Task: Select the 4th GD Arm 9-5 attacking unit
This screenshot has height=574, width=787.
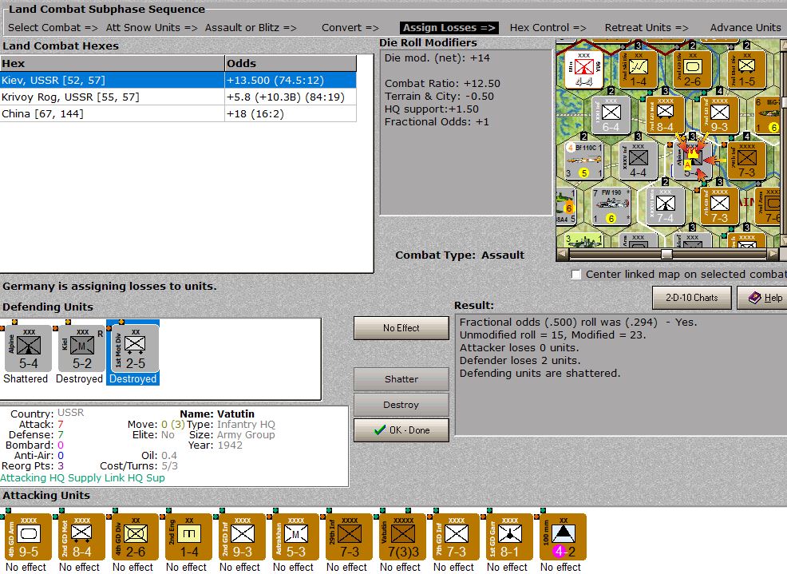Action: [28, 536]
